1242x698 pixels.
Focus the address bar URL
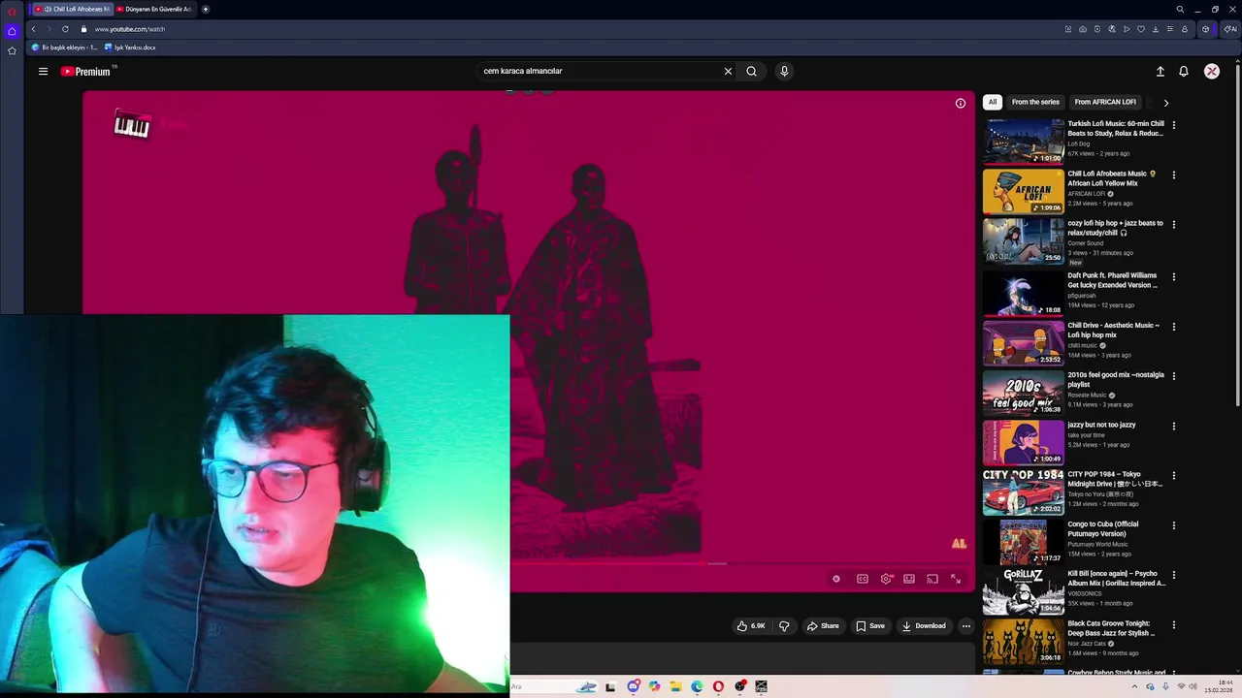point(130,29)
